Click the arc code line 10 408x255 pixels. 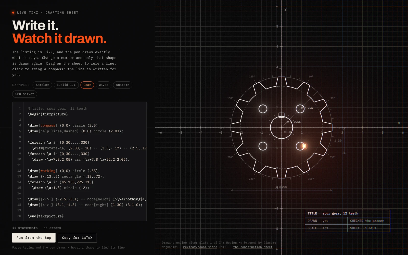81,159
